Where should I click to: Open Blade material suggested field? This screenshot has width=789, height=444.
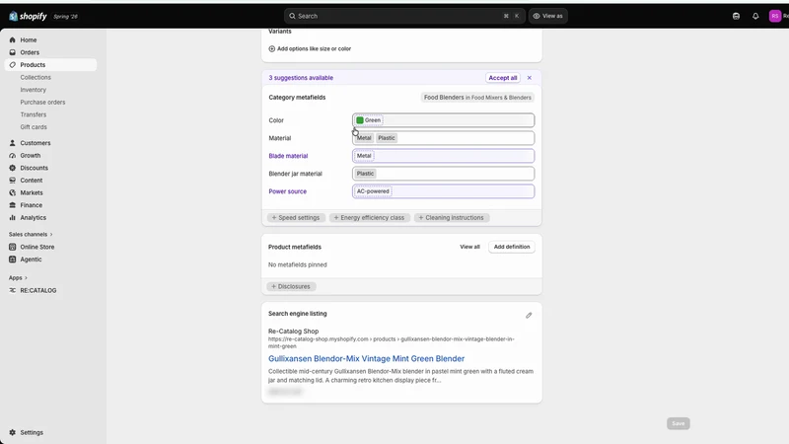pos(443,156)
